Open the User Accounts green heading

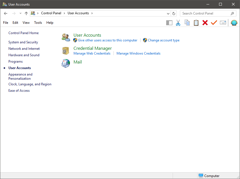(x=87, y=35)
